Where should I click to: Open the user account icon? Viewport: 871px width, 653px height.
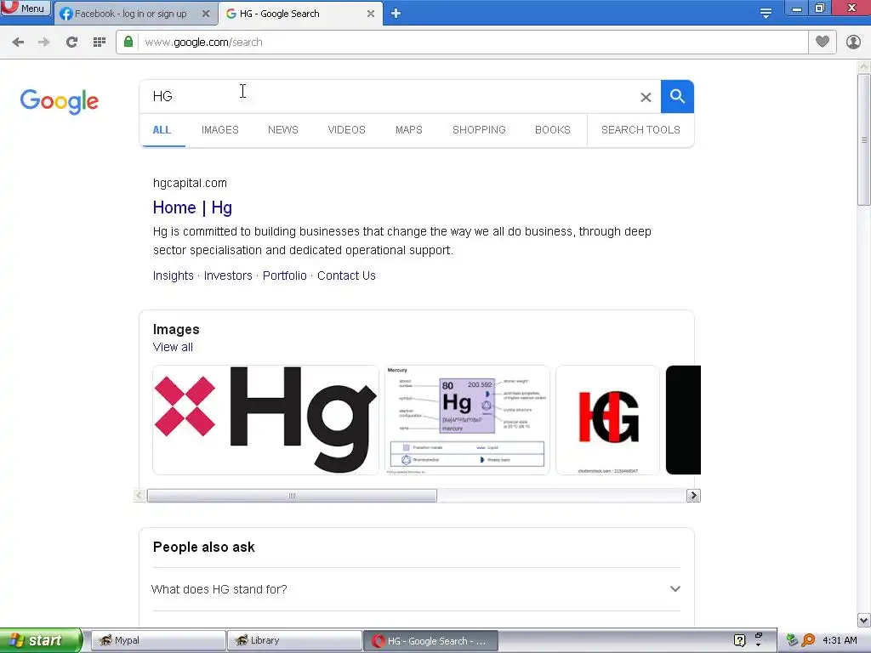pyautogui.click(x=853, y=43)
